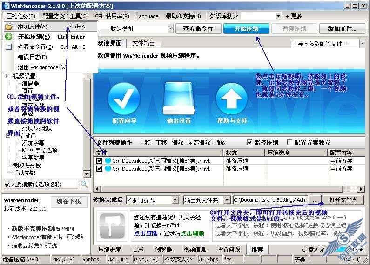
Task: Click the 点击刷新 link
Action: pos(192,233)
